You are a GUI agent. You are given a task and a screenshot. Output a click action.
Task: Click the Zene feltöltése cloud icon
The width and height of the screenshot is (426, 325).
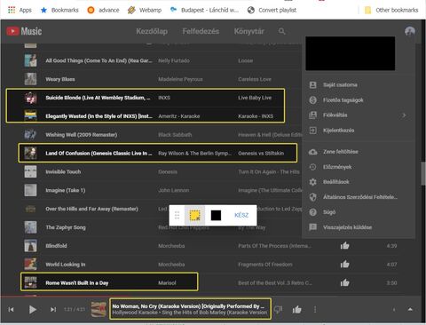(312, 152)
